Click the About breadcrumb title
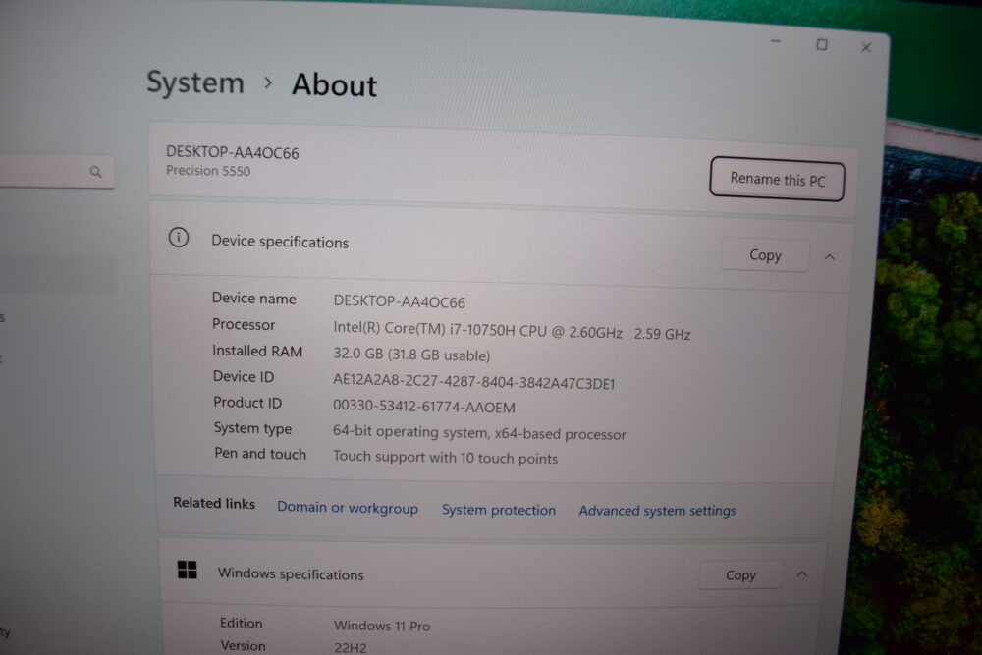Viewport: 982px width, 655px height. point(335,84)
